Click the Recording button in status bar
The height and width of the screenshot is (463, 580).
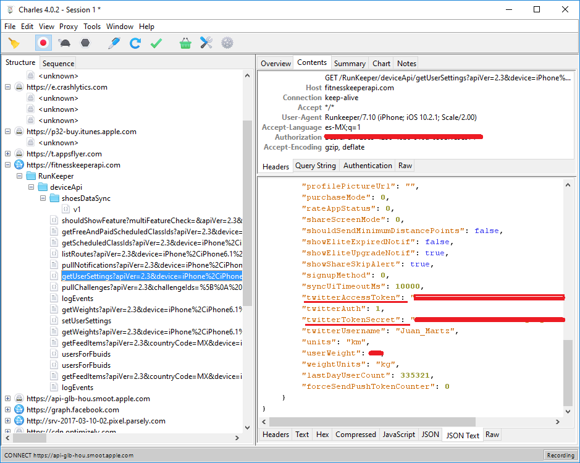pos(560,456)
